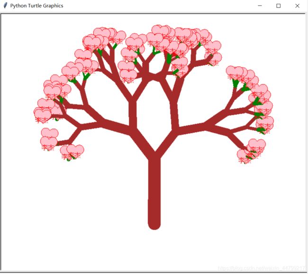The width and height of the screenshot is (308, 274).
Task: Select the topmost pink blossom on the tree
Action: 161,30
